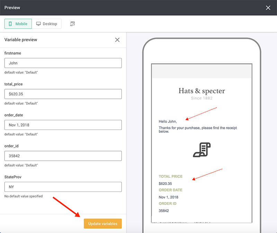Click ORDER DATE label in the preview
277x233 pixels.
pyautogui.click(x=171, y=190)
